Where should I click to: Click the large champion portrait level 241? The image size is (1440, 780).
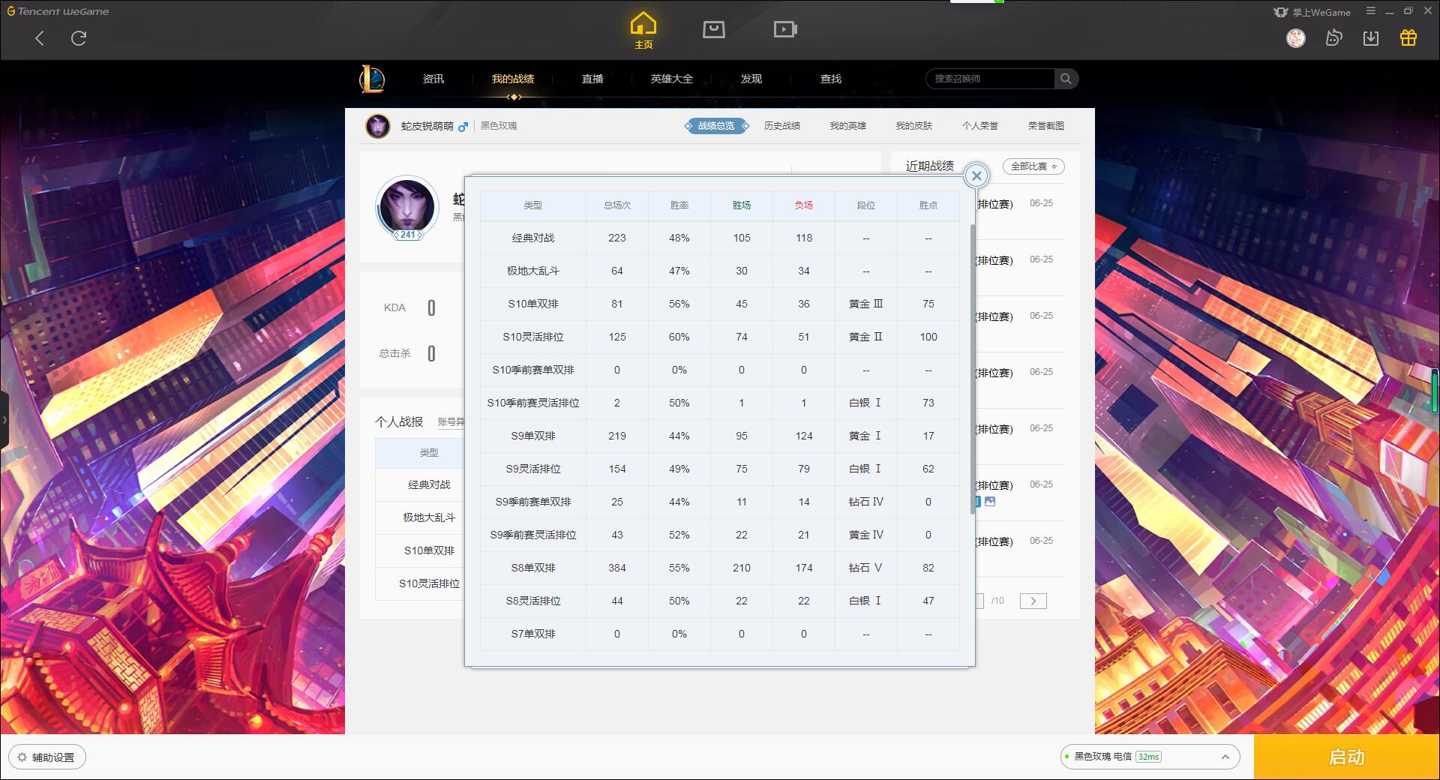[x=407, y=207]
